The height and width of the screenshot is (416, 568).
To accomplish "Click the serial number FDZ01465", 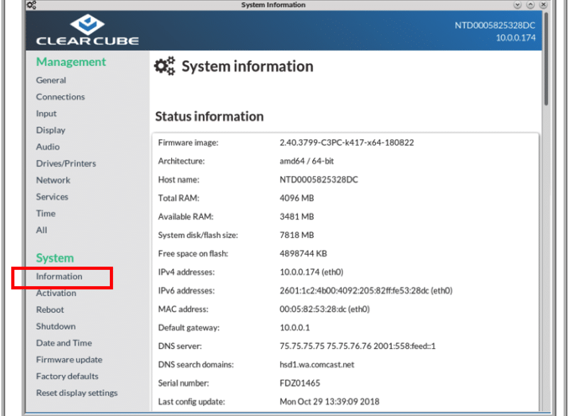I will click(300, 383).
